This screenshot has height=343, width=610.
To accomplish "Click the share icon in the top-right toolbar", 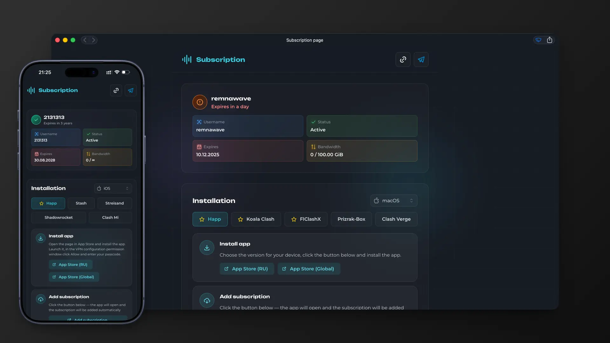I will click(550, 40).
